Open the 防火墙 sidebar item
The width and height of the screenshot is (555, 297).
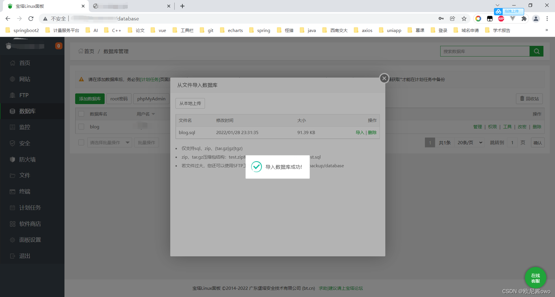tap(32, 159)
